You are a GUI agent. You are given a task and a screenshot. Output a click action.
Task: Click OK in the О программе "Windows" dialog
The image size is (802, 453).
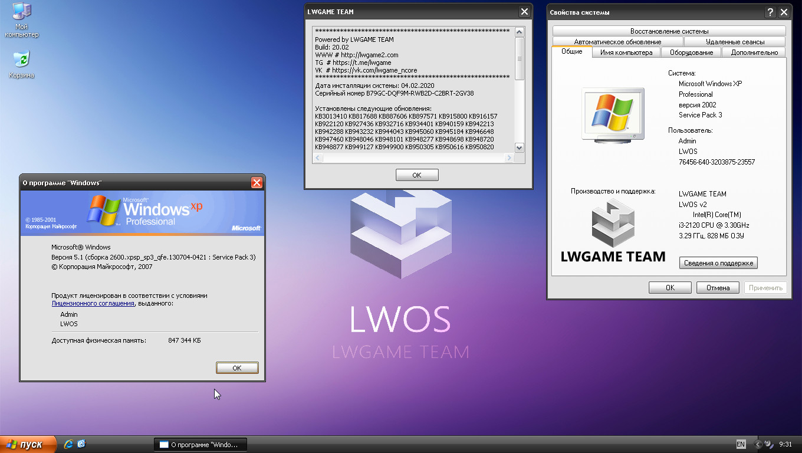click(237, 367)
